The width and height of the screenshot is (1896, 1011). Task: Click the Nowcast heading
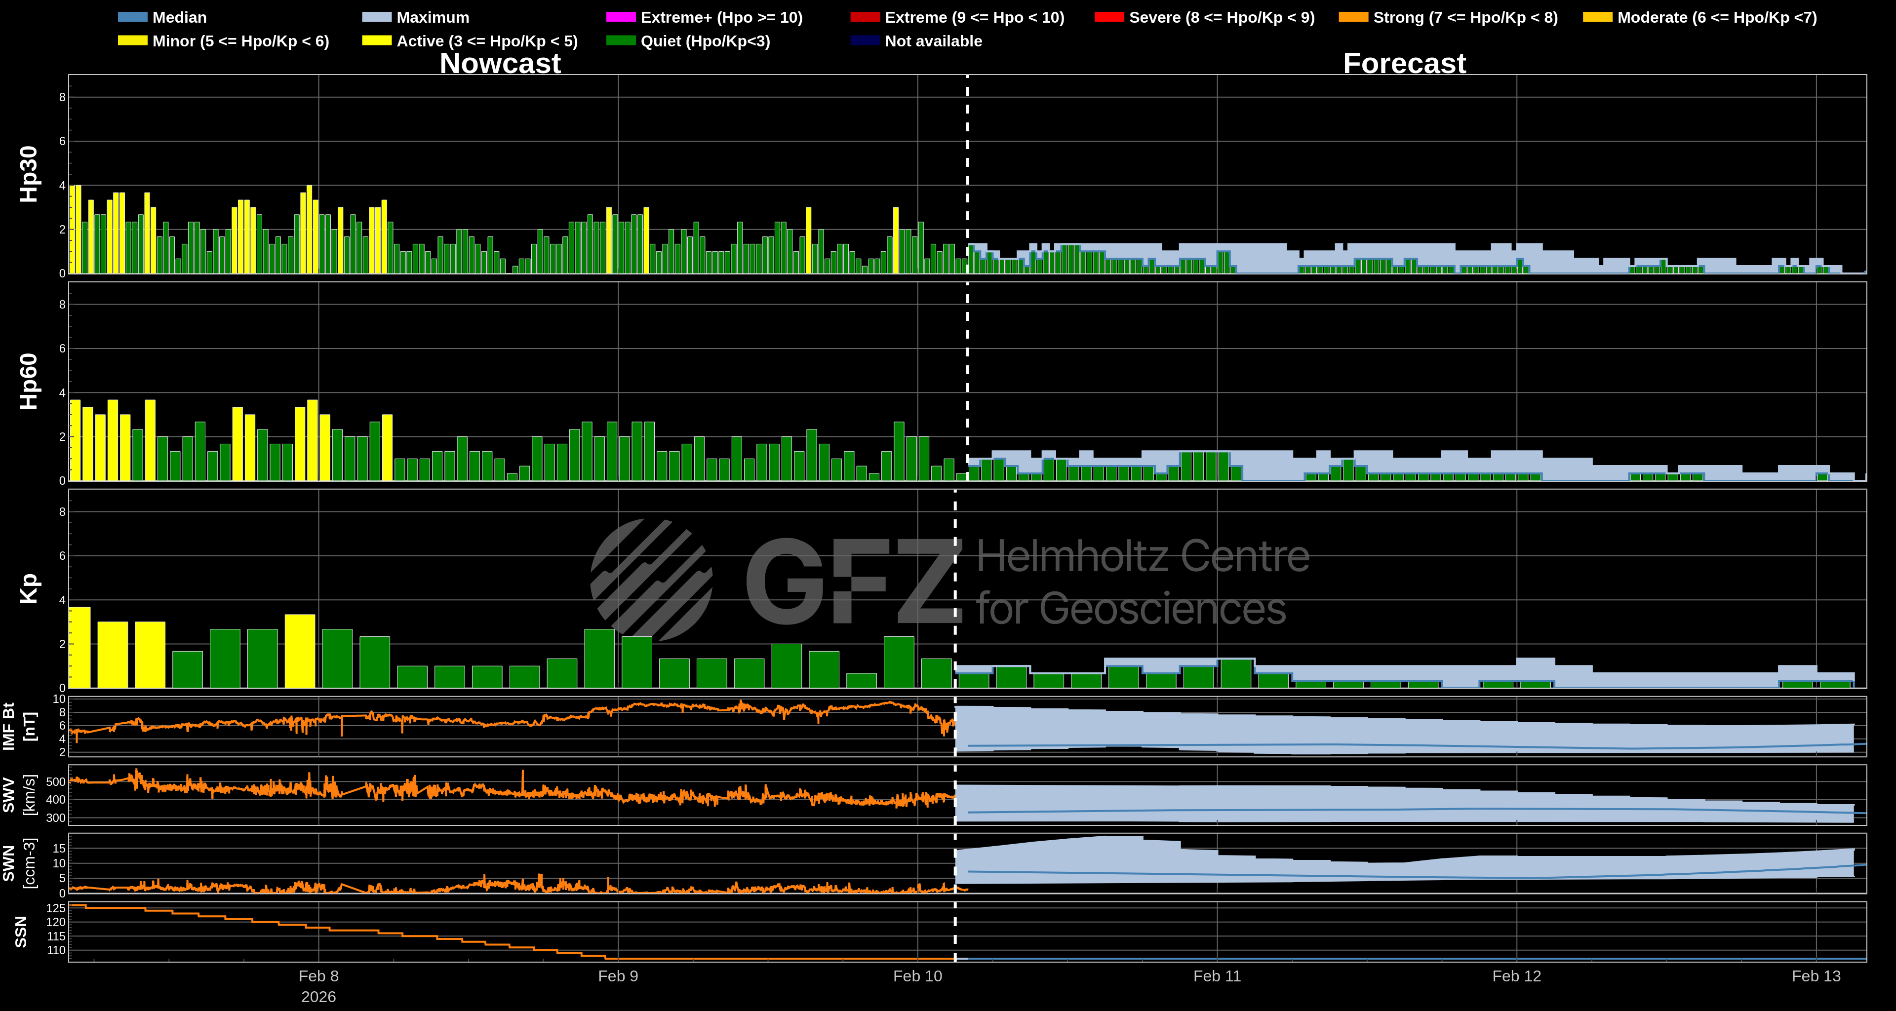(500, 63)
